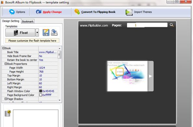Click the property list scrollbar thumb
This screenshot has height=127, width=193.
[x=59, y=55]
